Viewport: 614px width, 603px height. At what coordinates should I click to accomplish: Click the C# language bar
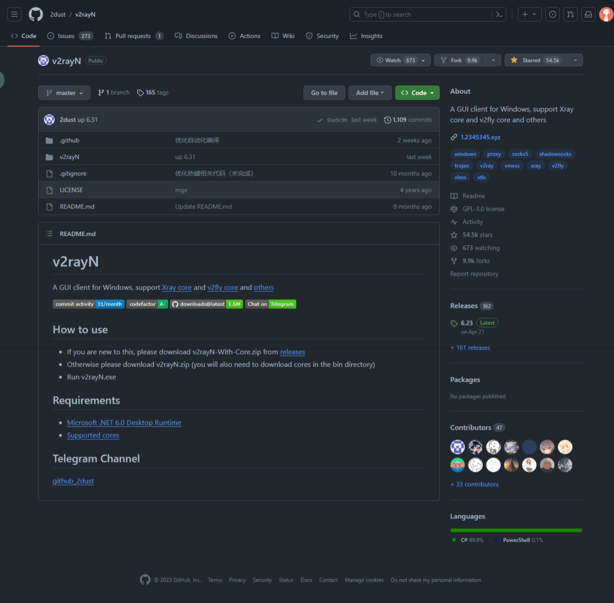516,530
